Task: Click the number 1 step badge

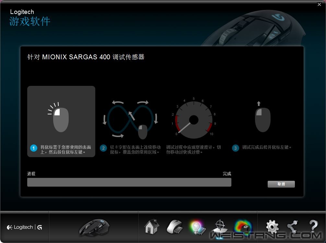Action: [x=34, y=148]
